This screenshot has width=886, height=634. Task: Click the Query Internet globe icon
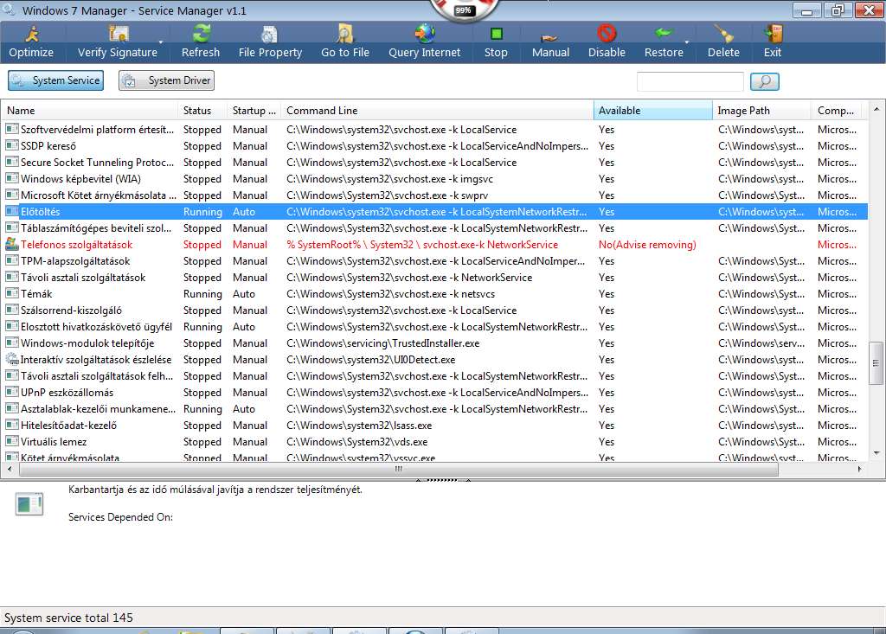pos(424,34)
